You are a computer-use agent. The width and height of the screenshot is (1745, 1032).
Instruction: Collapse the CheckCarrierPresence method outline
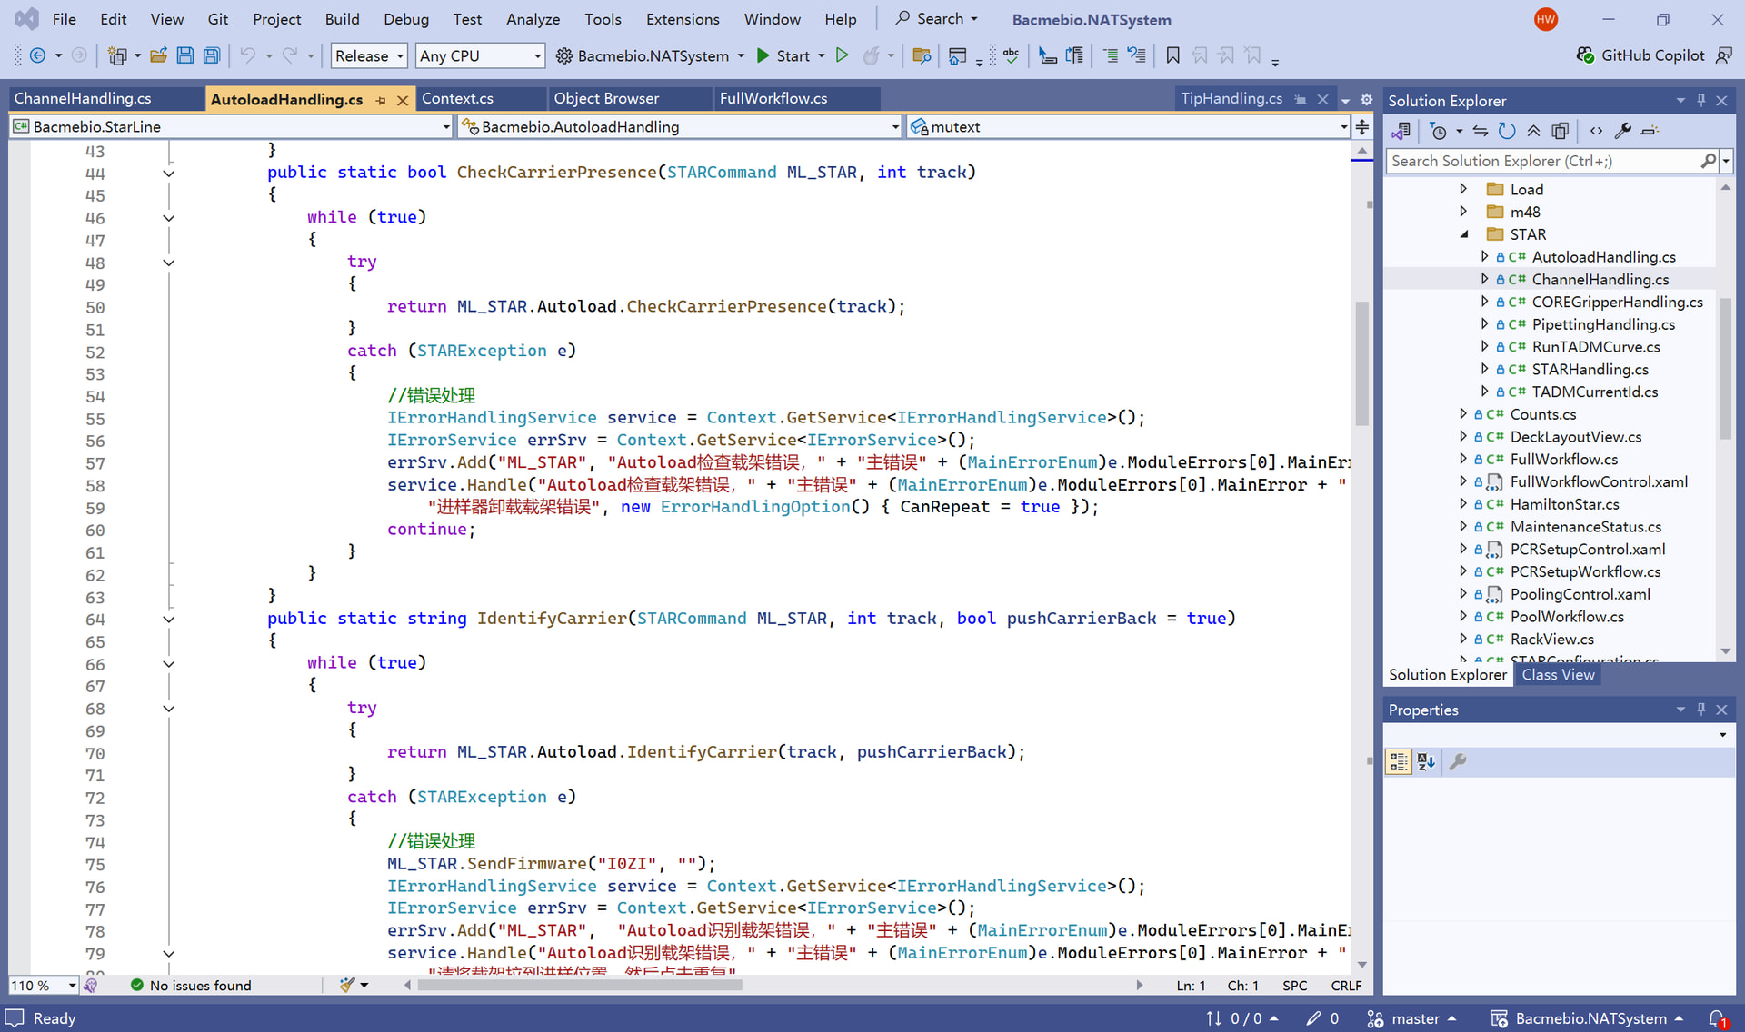(168, 173)
